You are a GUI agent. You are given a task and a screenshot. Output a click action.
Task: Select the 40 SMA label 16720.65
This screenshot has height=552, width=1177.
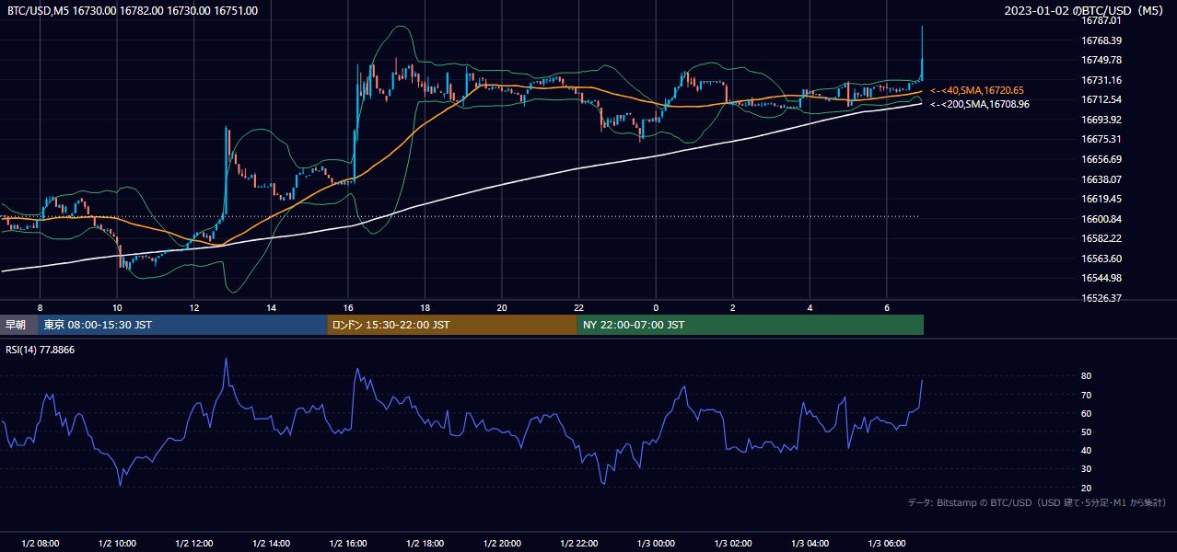coord(977,90)
